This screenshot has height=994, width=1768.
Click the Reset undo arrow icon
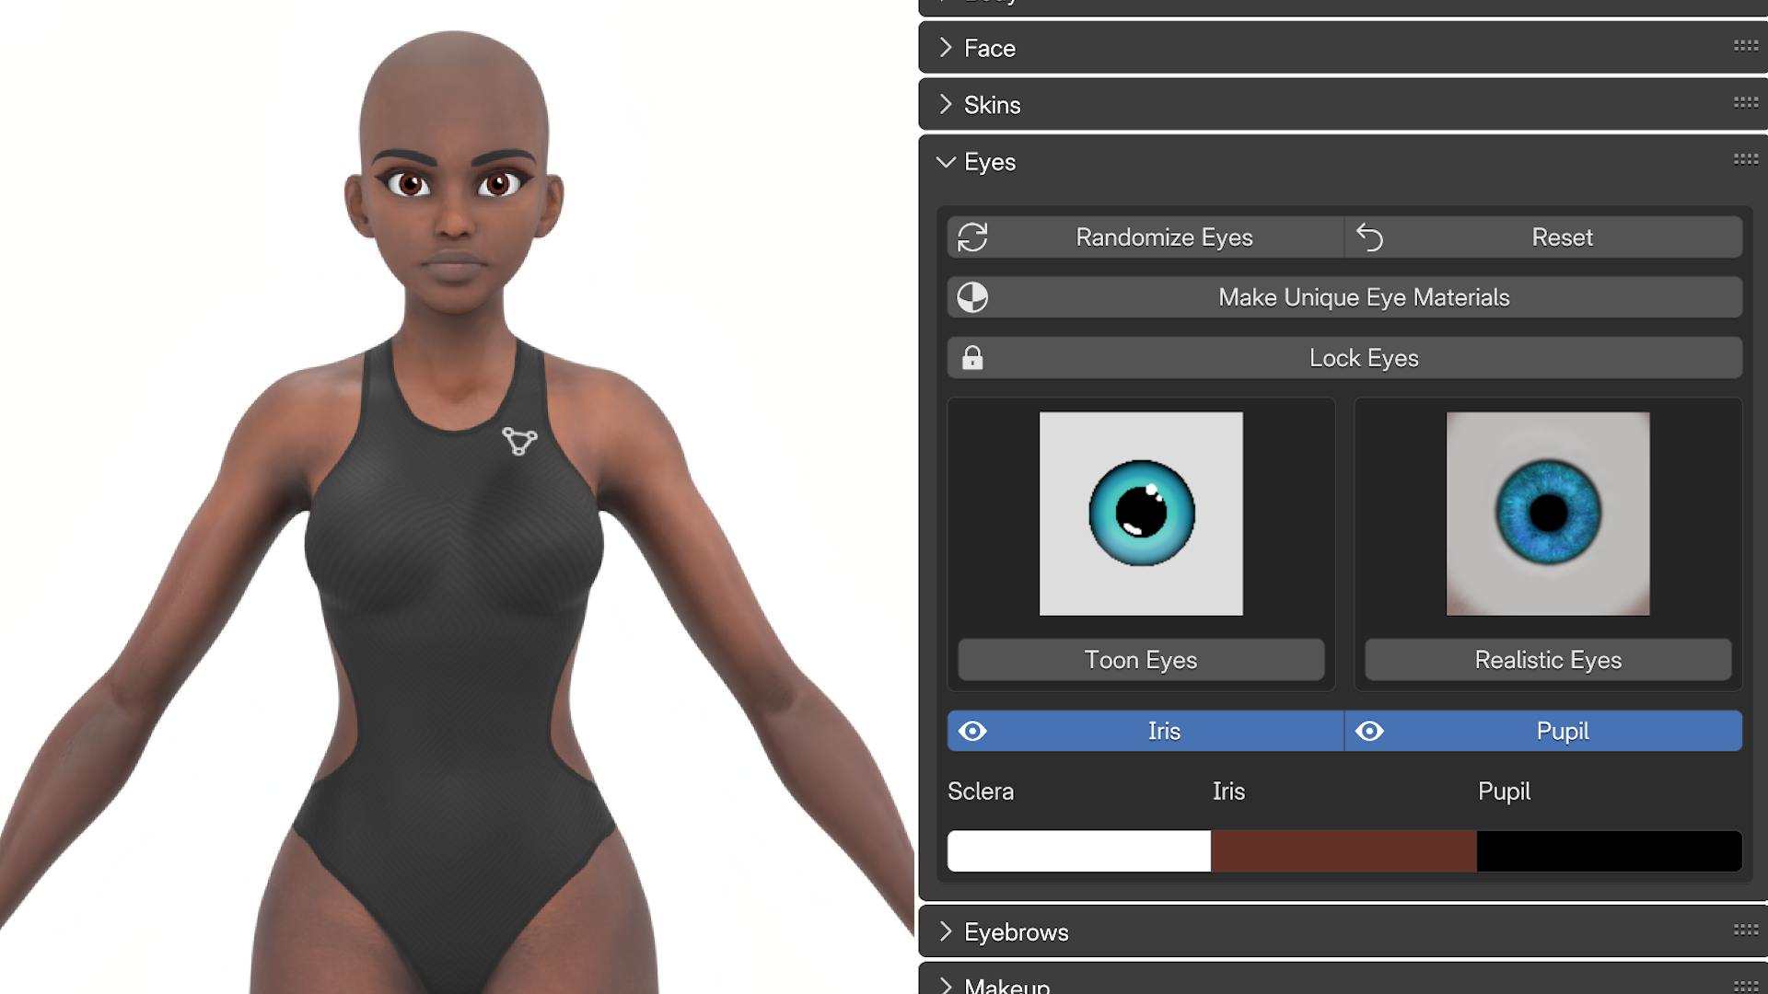1369,237
